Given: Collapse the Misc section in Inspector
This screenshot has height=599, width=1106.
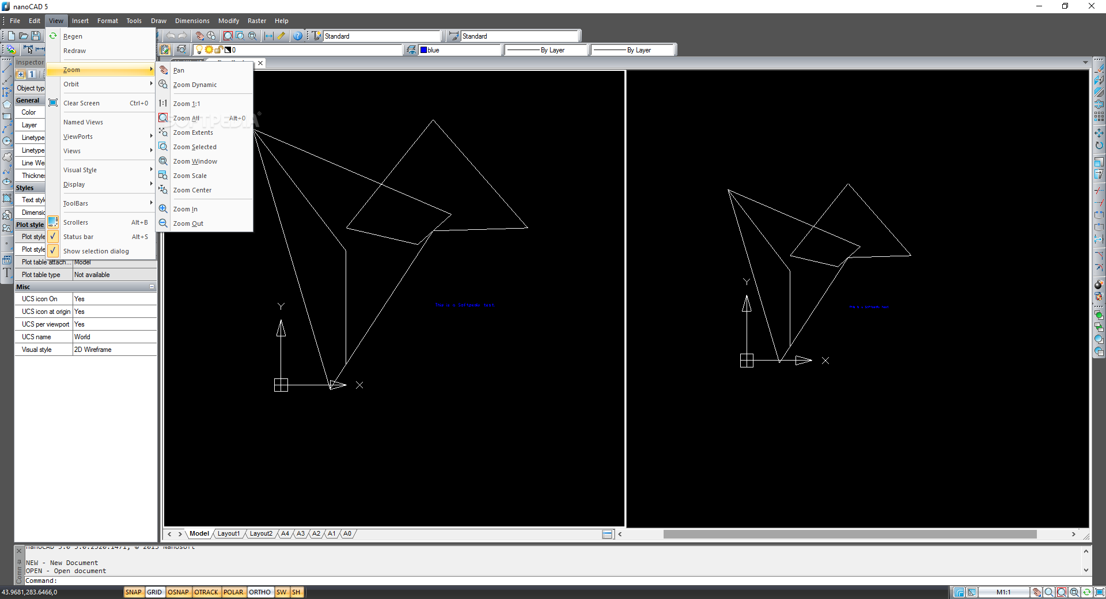Looking at the screenshot, I should click(x=152, y=287).
